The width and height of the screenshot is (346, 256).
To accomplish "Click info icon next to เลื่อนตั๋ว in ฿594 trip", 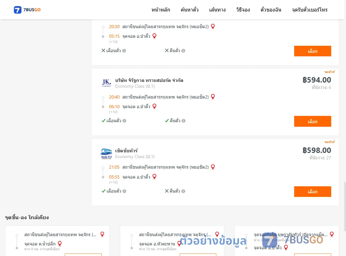I will (x=124, y=121).
